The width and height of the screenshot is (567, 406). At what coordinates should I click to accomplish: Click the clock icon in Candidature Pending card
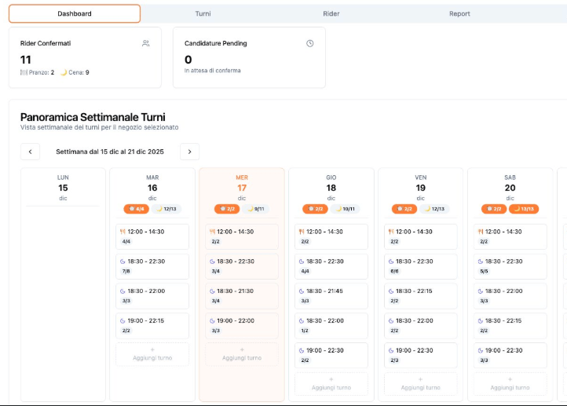[309, 44]
